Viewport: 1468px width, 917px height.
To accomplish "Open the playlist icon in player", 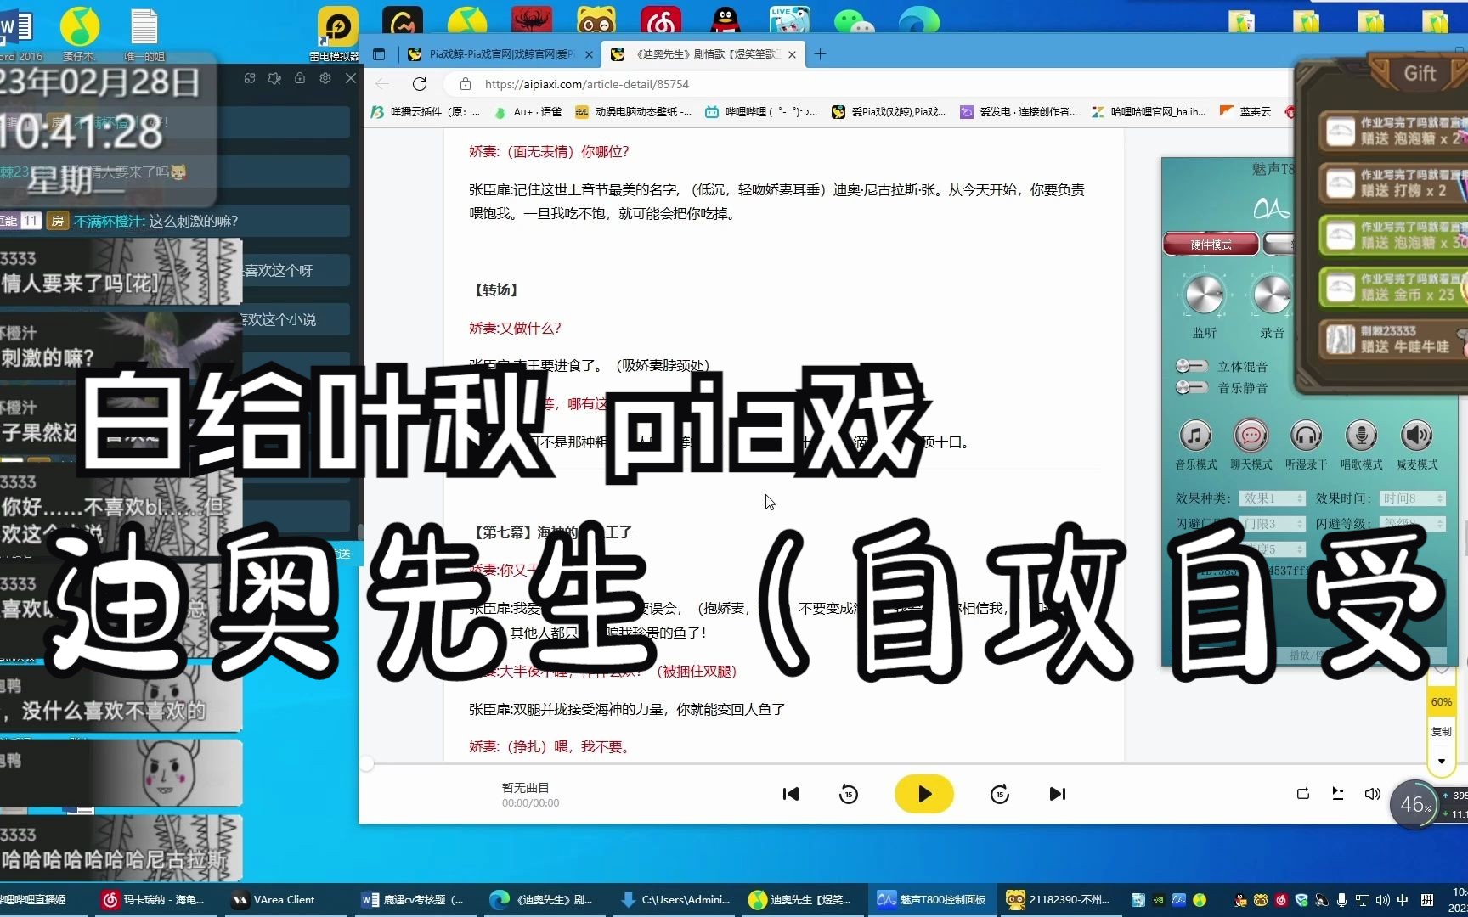I will (1337, 794).
